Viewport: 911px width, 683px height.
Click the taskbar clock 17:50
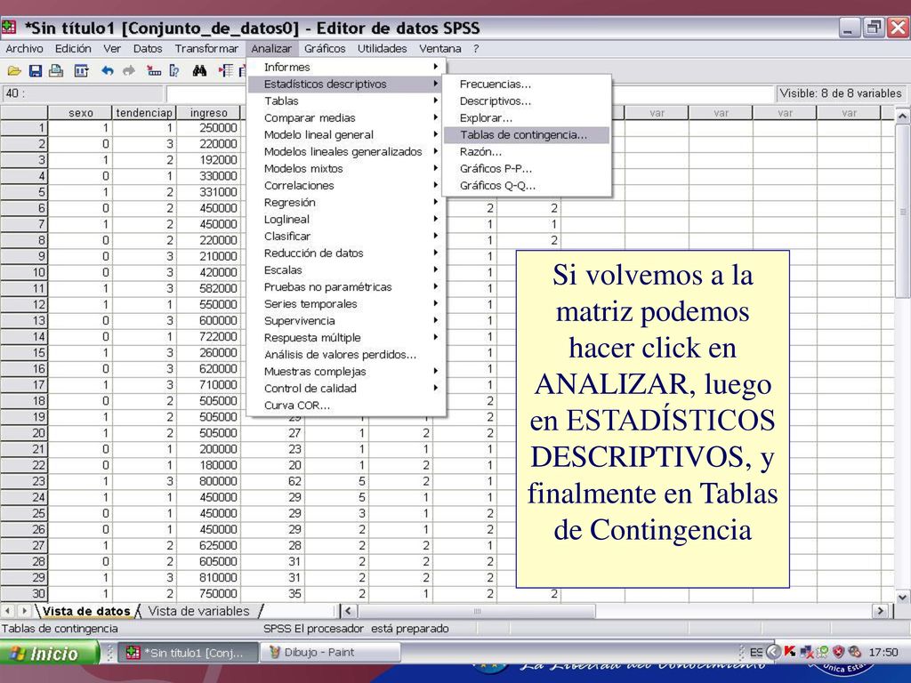pyautogui.click(x=883, y=652)
